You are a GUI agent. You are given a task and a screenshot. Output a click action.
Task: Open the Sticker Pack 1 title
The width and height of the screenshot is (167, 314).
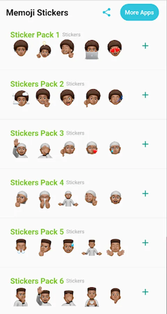[x=35, y=35]
